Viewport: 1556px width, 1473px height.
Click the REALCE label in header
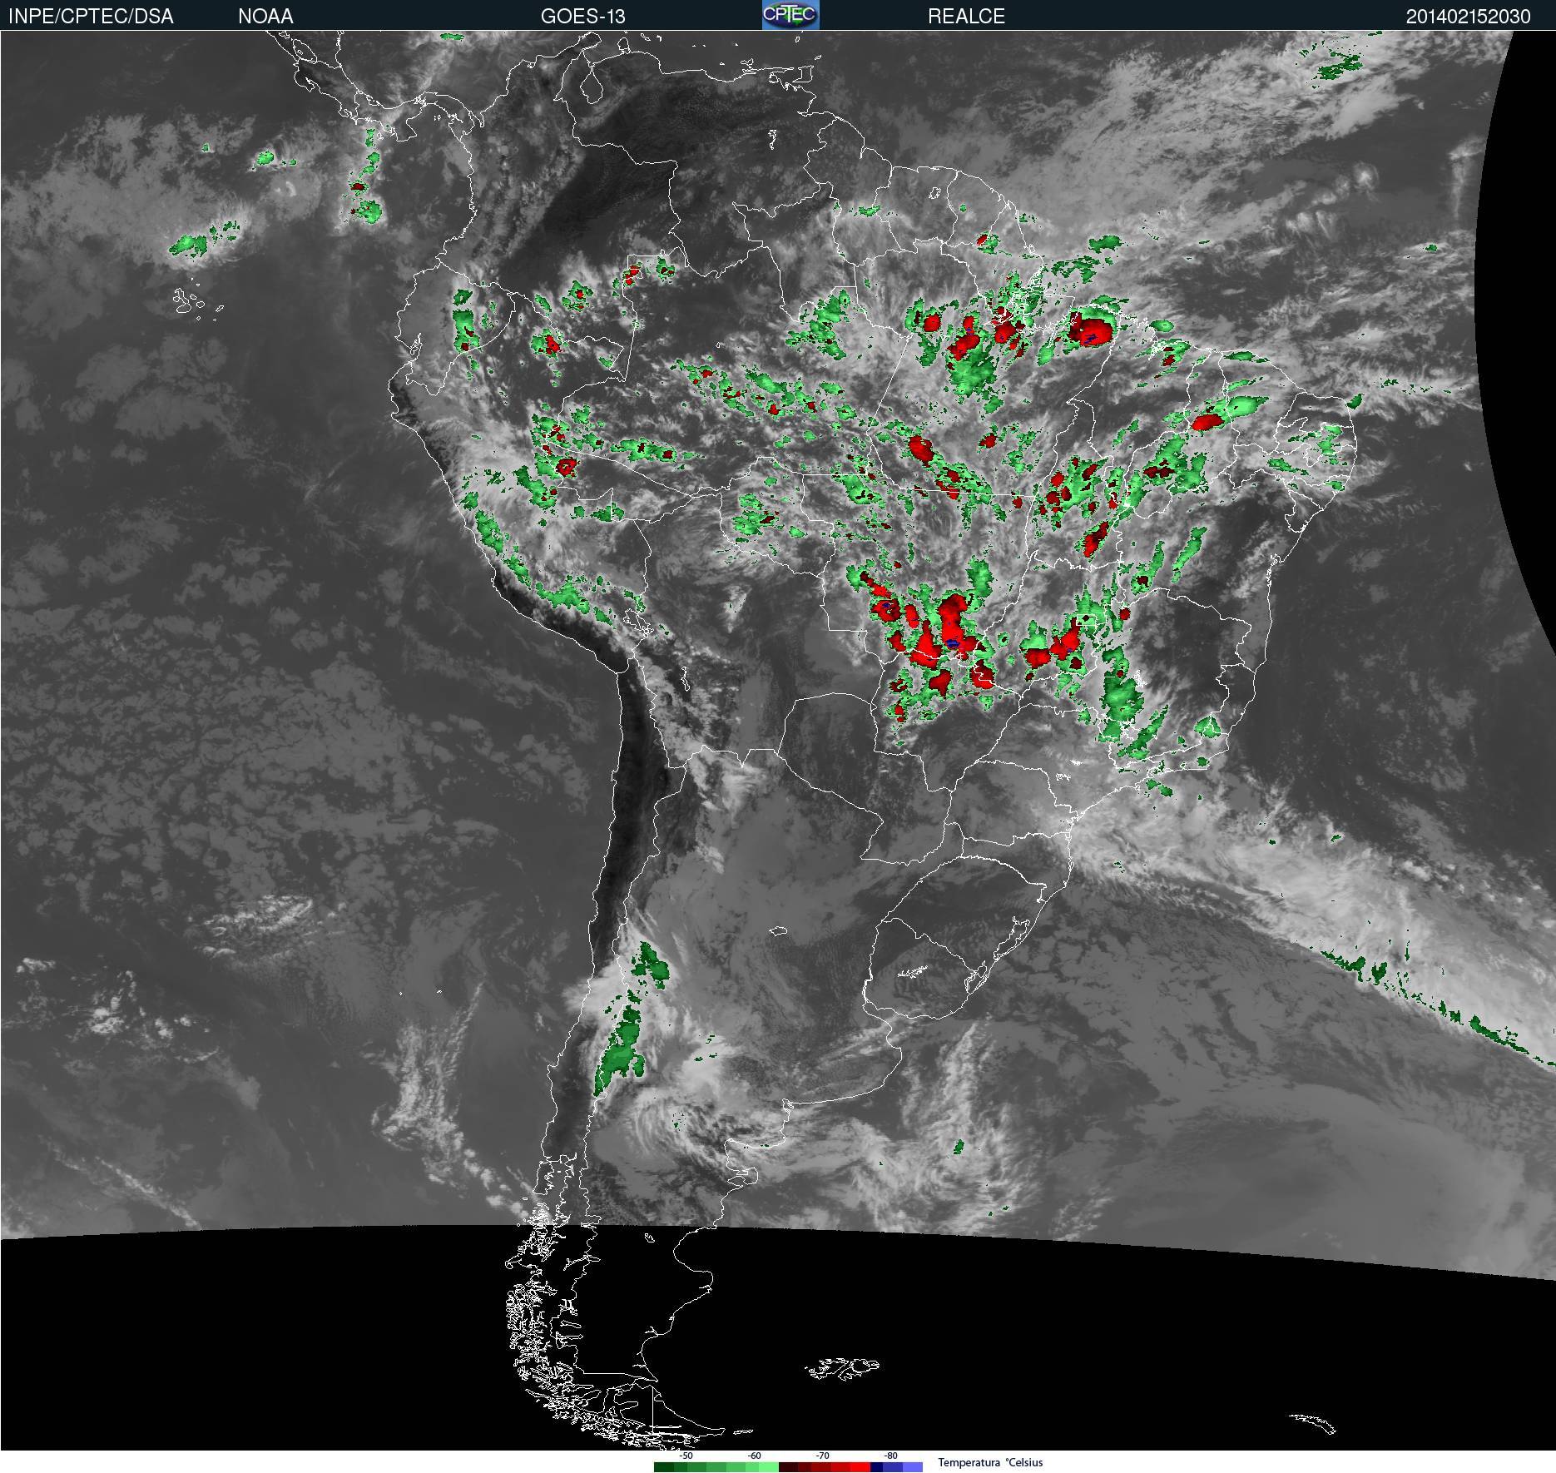[967, 17]
